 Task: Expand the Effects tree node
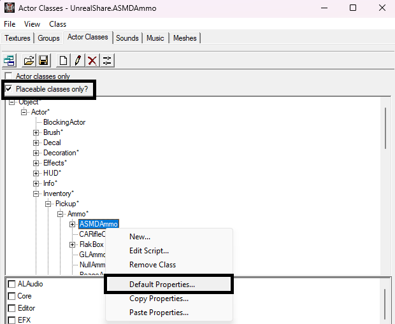tap(36, 163)
